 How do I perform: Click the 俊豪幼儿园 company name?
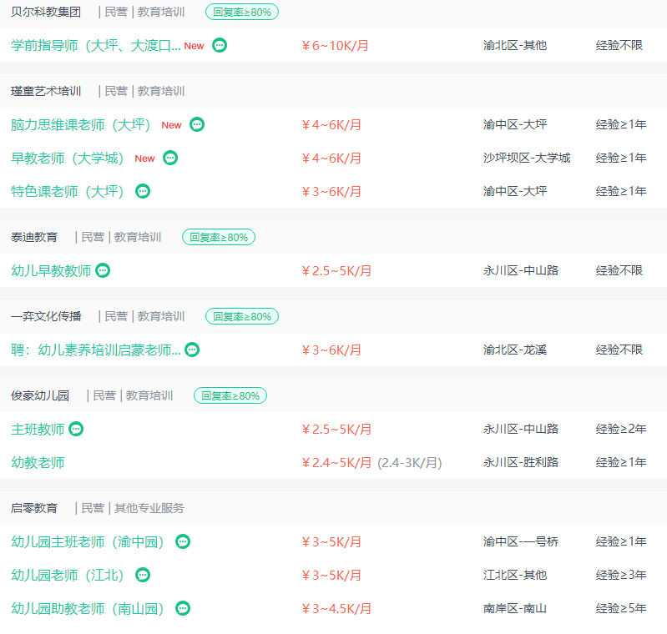pos(40,395)
